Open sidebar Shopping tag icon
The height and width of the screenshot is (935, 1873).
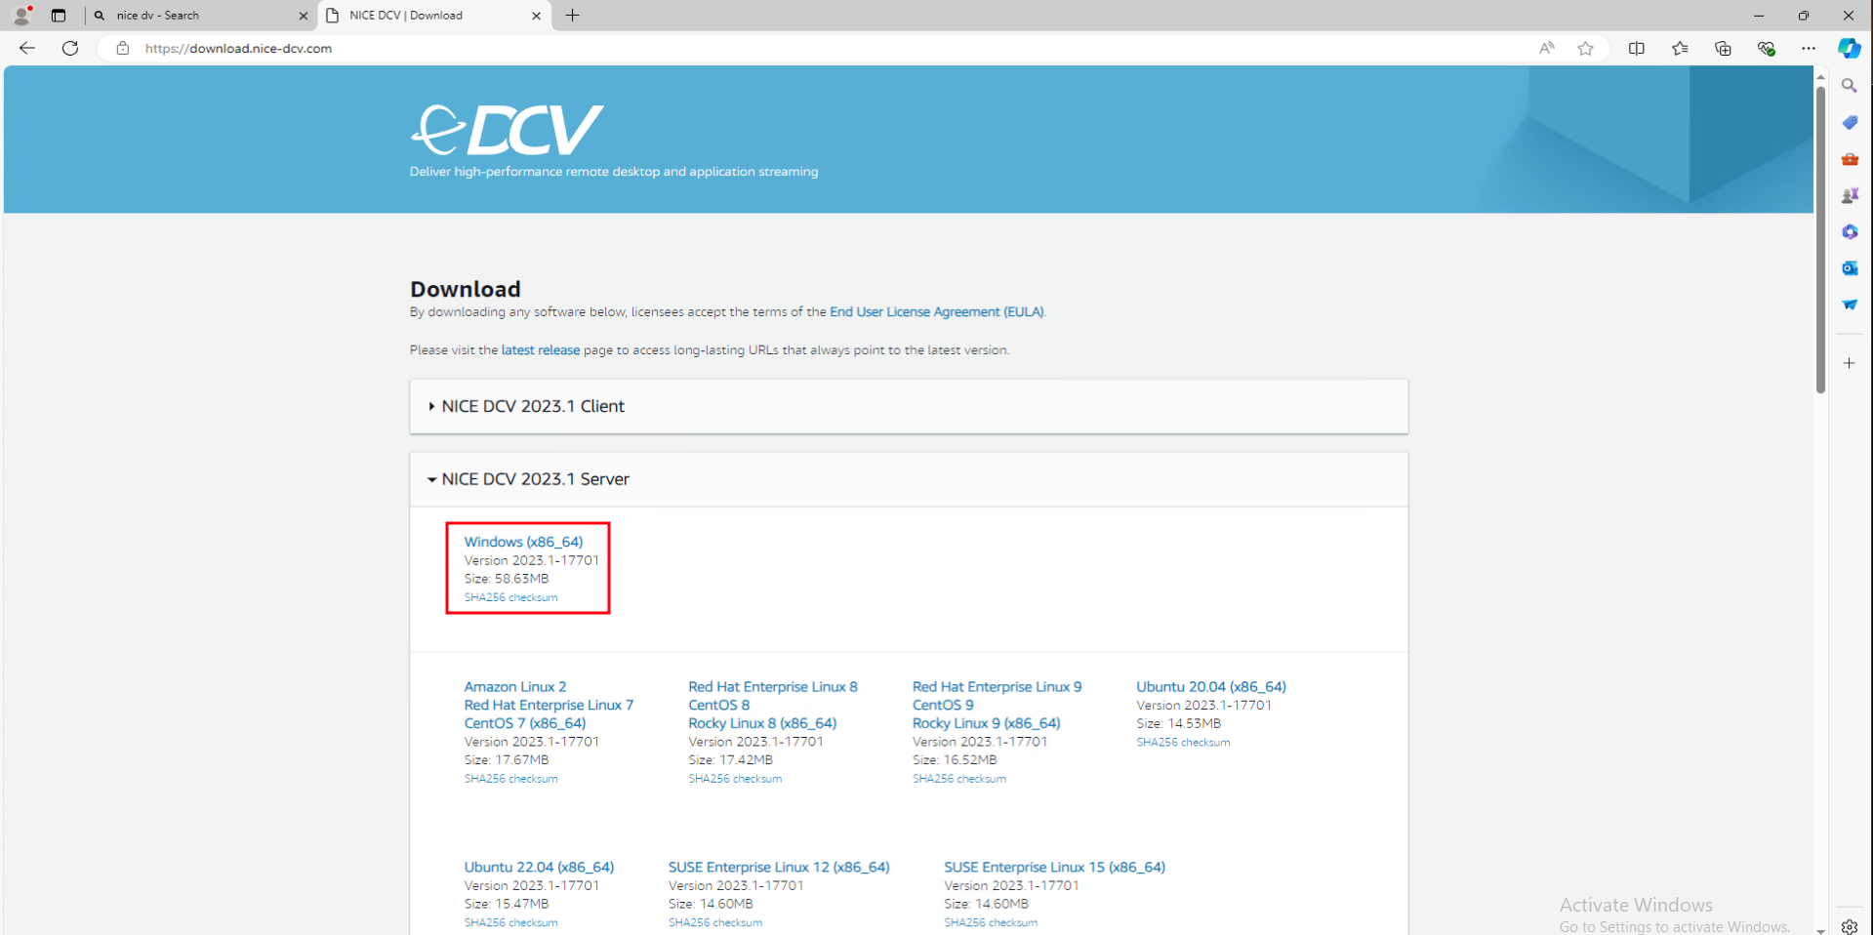click(1850, 122)
